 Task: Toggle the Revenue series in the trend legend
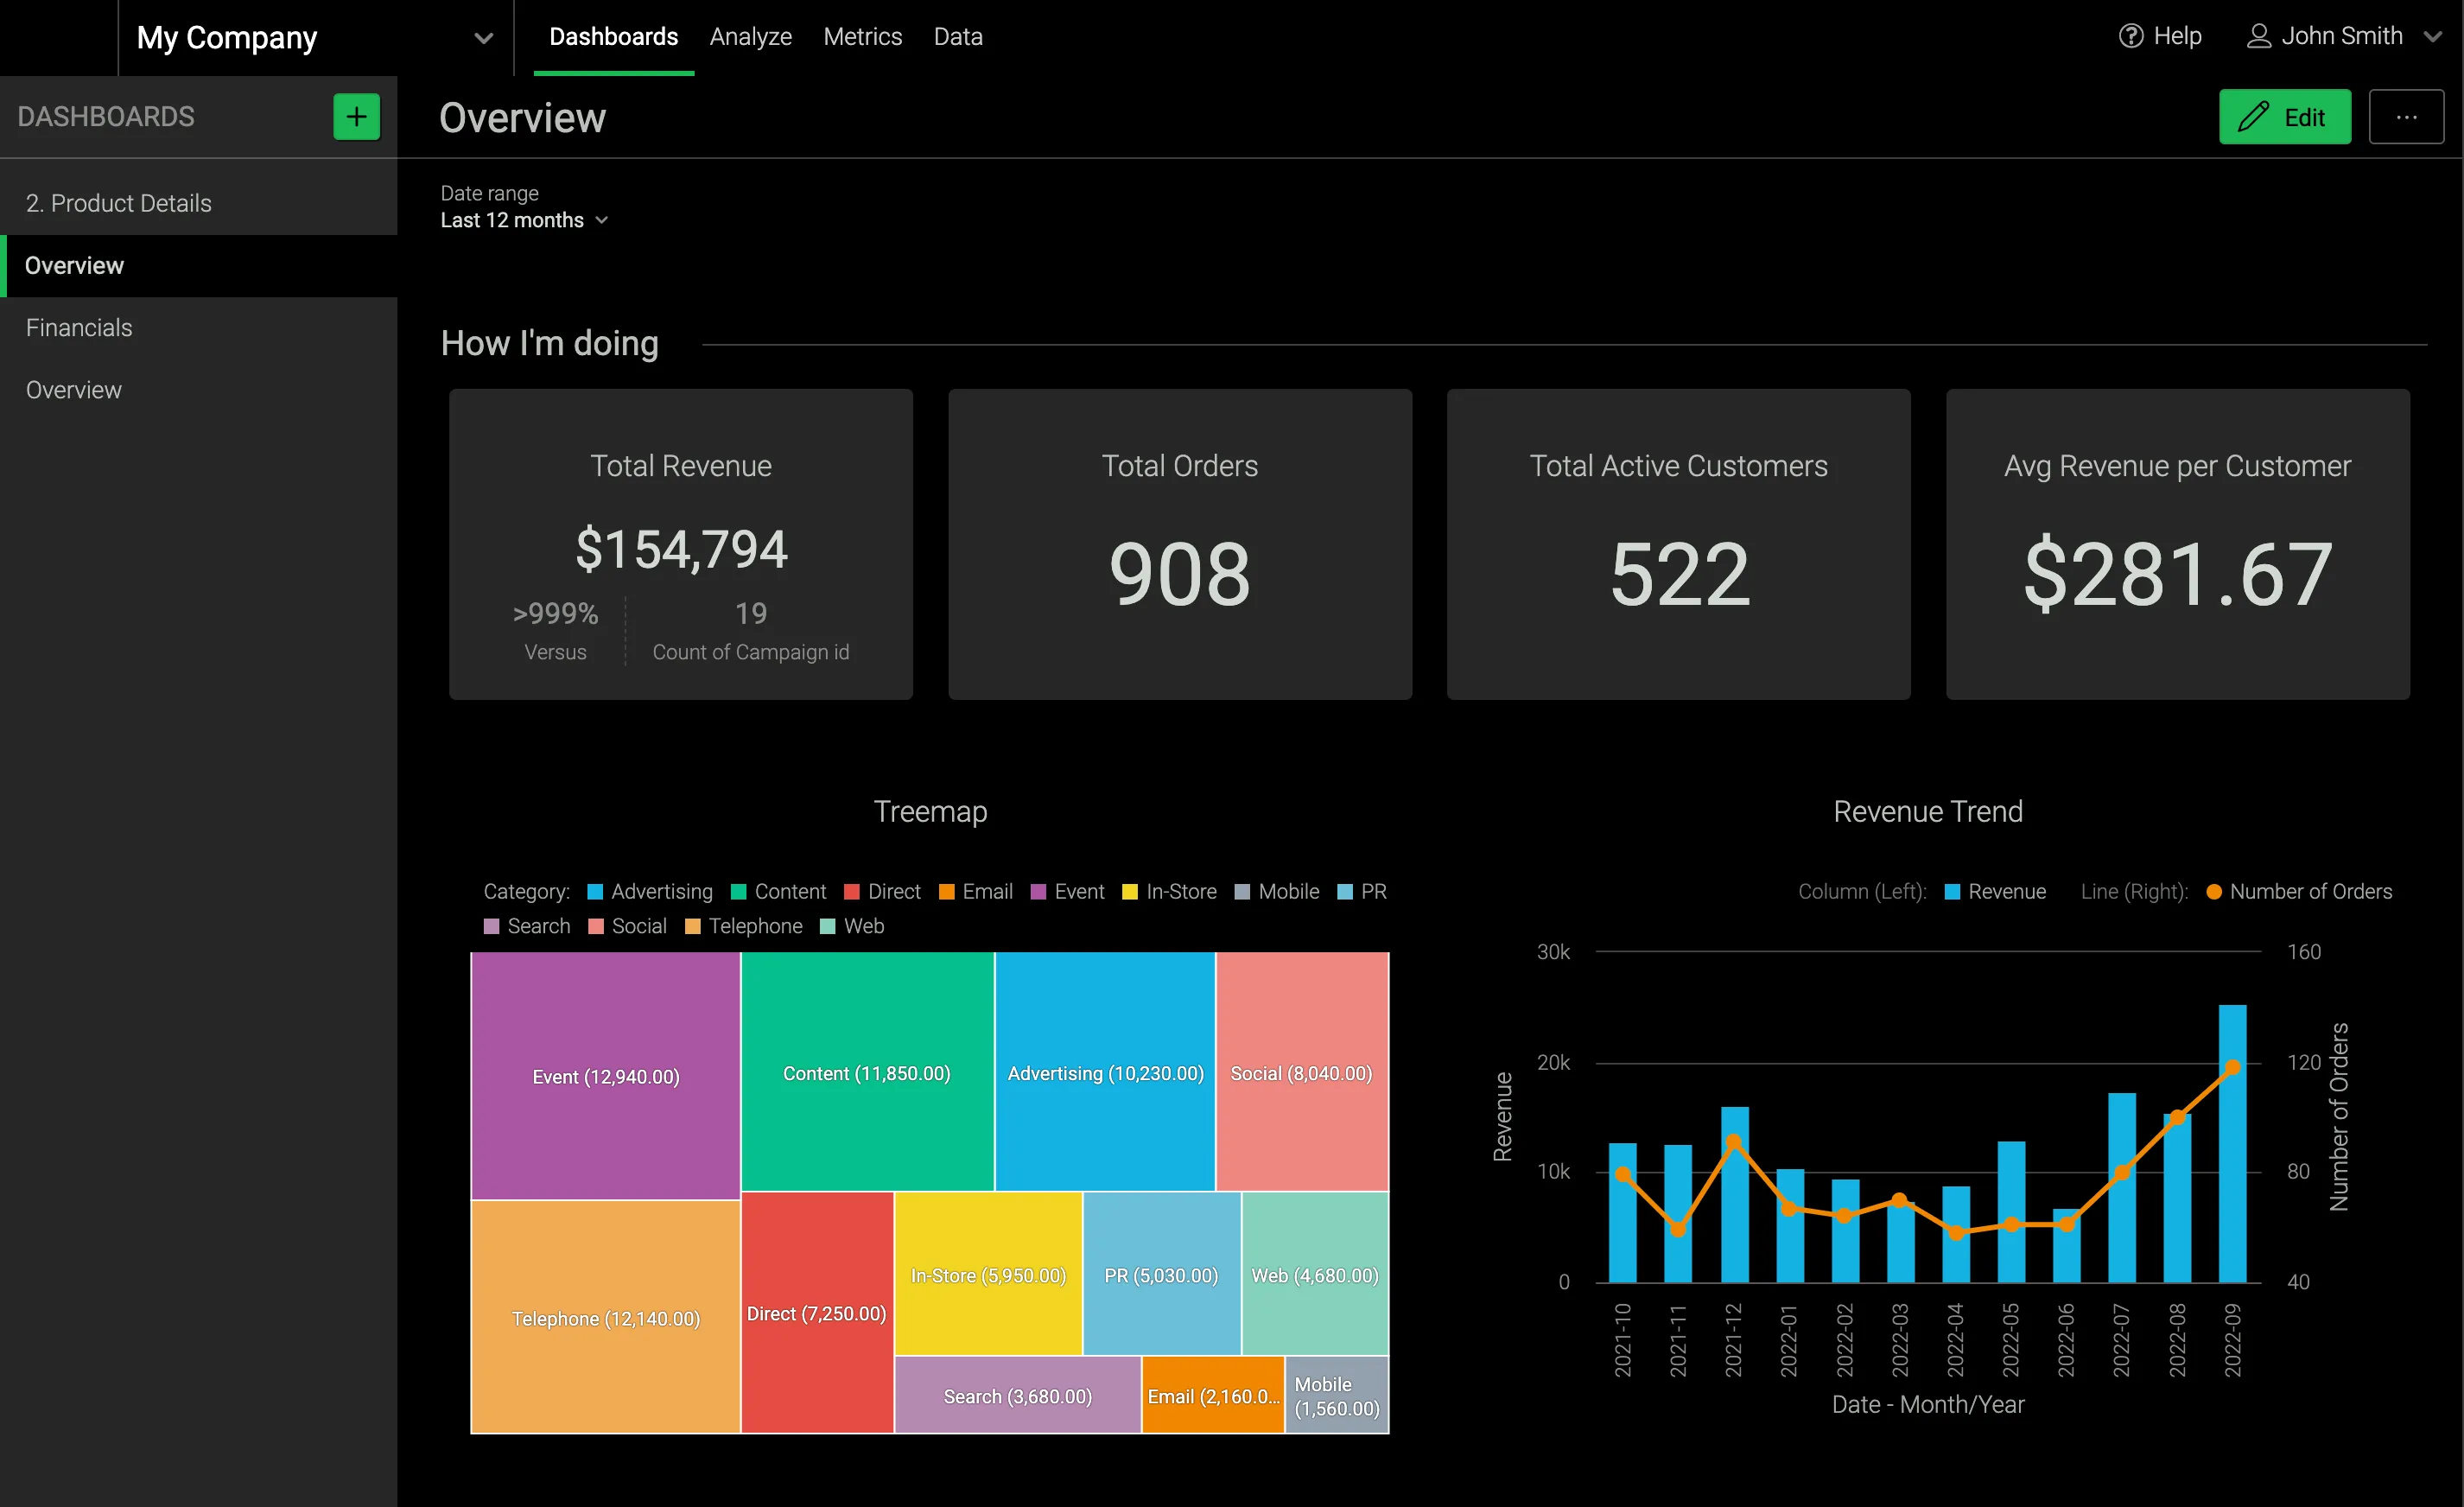(1996, 891)
